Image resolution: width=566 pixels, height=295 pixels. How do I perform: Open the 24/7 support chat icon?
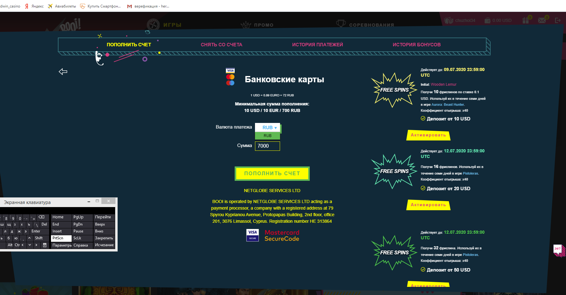point(558,250)
